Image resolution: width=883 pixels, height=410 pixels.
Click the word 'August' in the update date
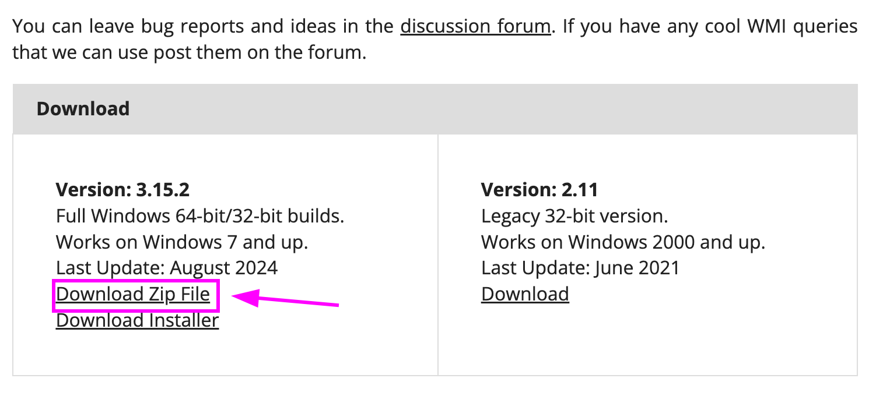click(201, 268)
